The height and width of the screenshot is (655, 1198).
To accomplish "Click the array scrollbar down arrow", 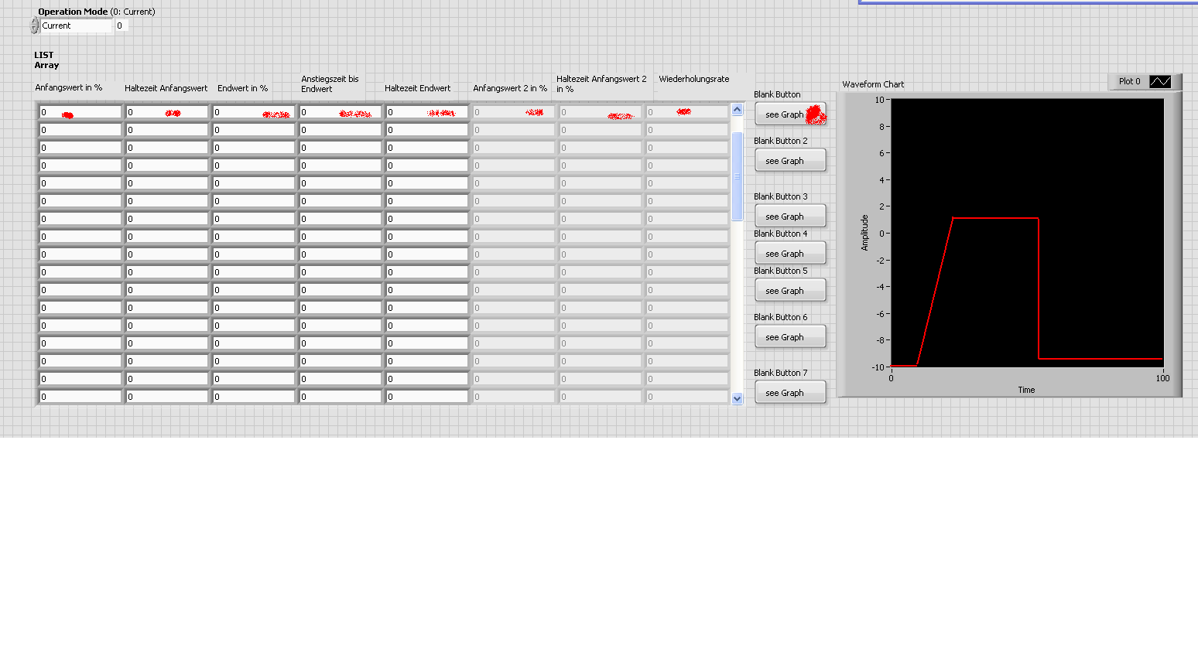I will [x=738, y=398].
